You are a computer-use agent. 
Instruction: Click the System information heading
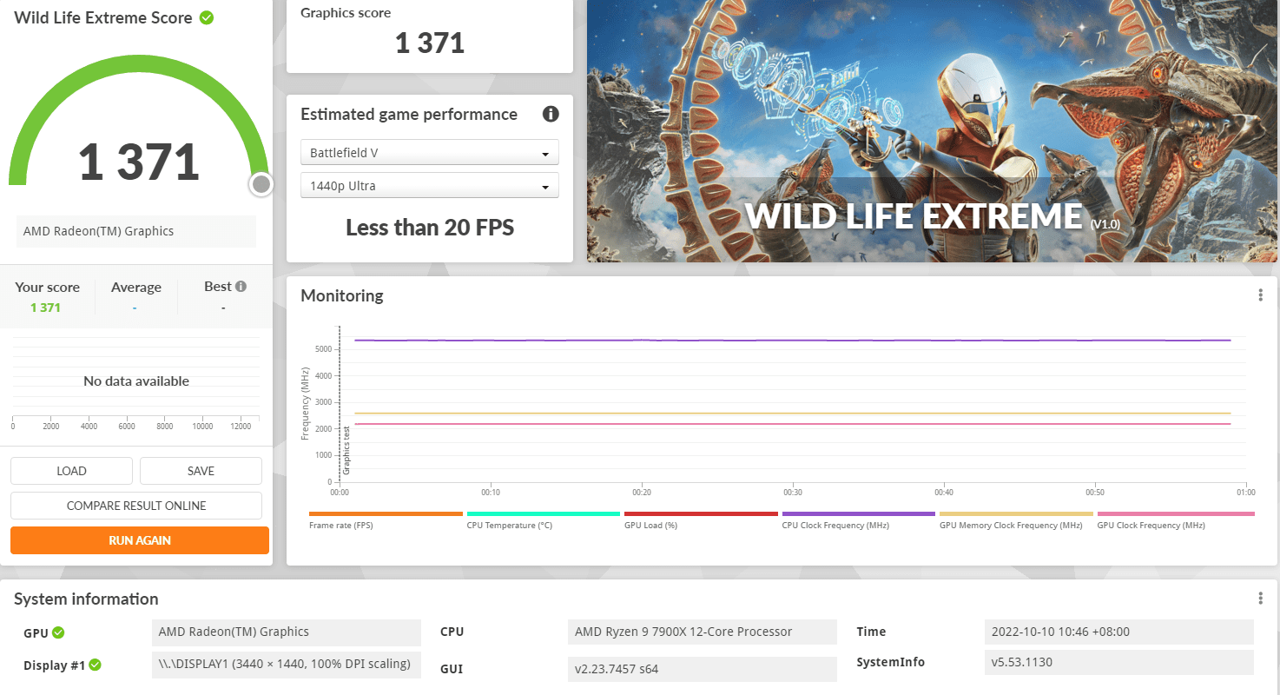pos(86,599)
